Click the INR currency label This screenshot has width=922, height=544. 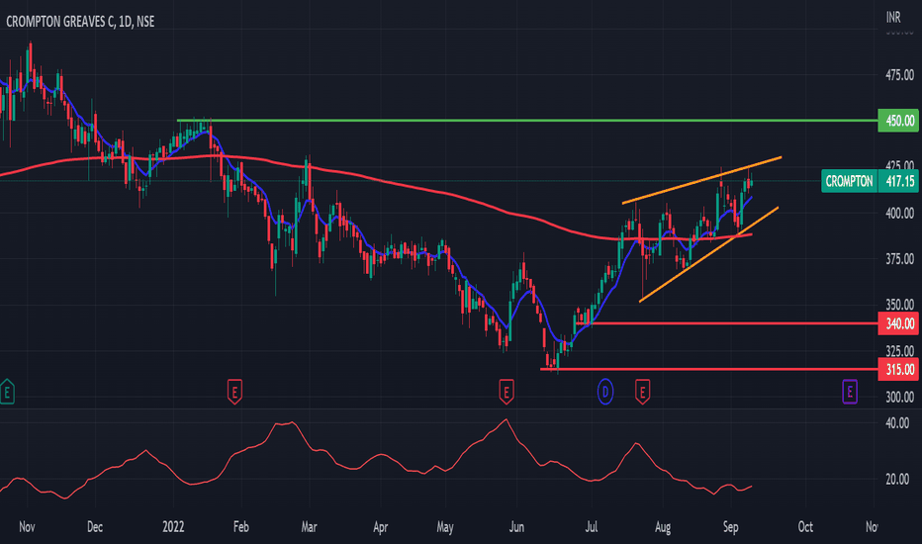coord(893,17)
